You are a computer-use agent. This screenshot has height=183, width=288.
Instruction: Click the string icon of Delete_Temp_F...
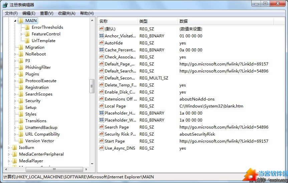pos(101,85)
